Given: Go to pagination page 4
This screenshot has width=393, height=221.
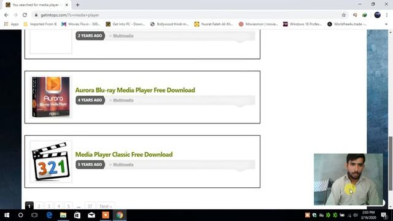Looking at the screenshot, I should pyautogui.click(x=59, y=206).
